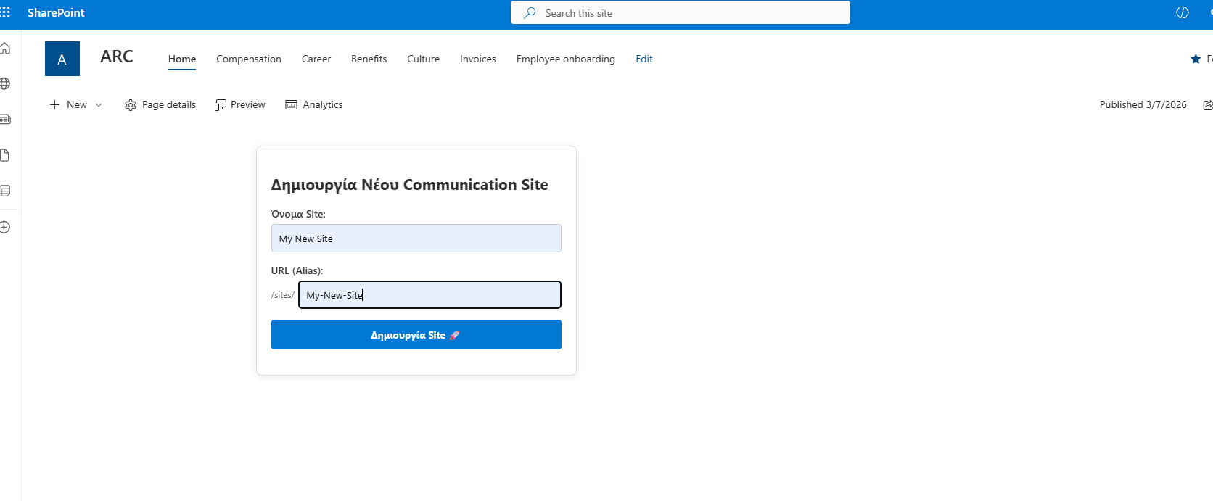Go to the Compensation navigation tab
1213x501 pixels.
(x=248, y=59)
